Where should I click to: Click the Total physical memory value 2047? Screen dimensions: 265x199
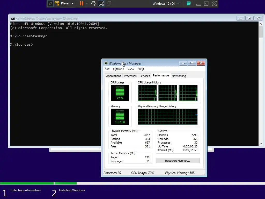click(147, 135)
